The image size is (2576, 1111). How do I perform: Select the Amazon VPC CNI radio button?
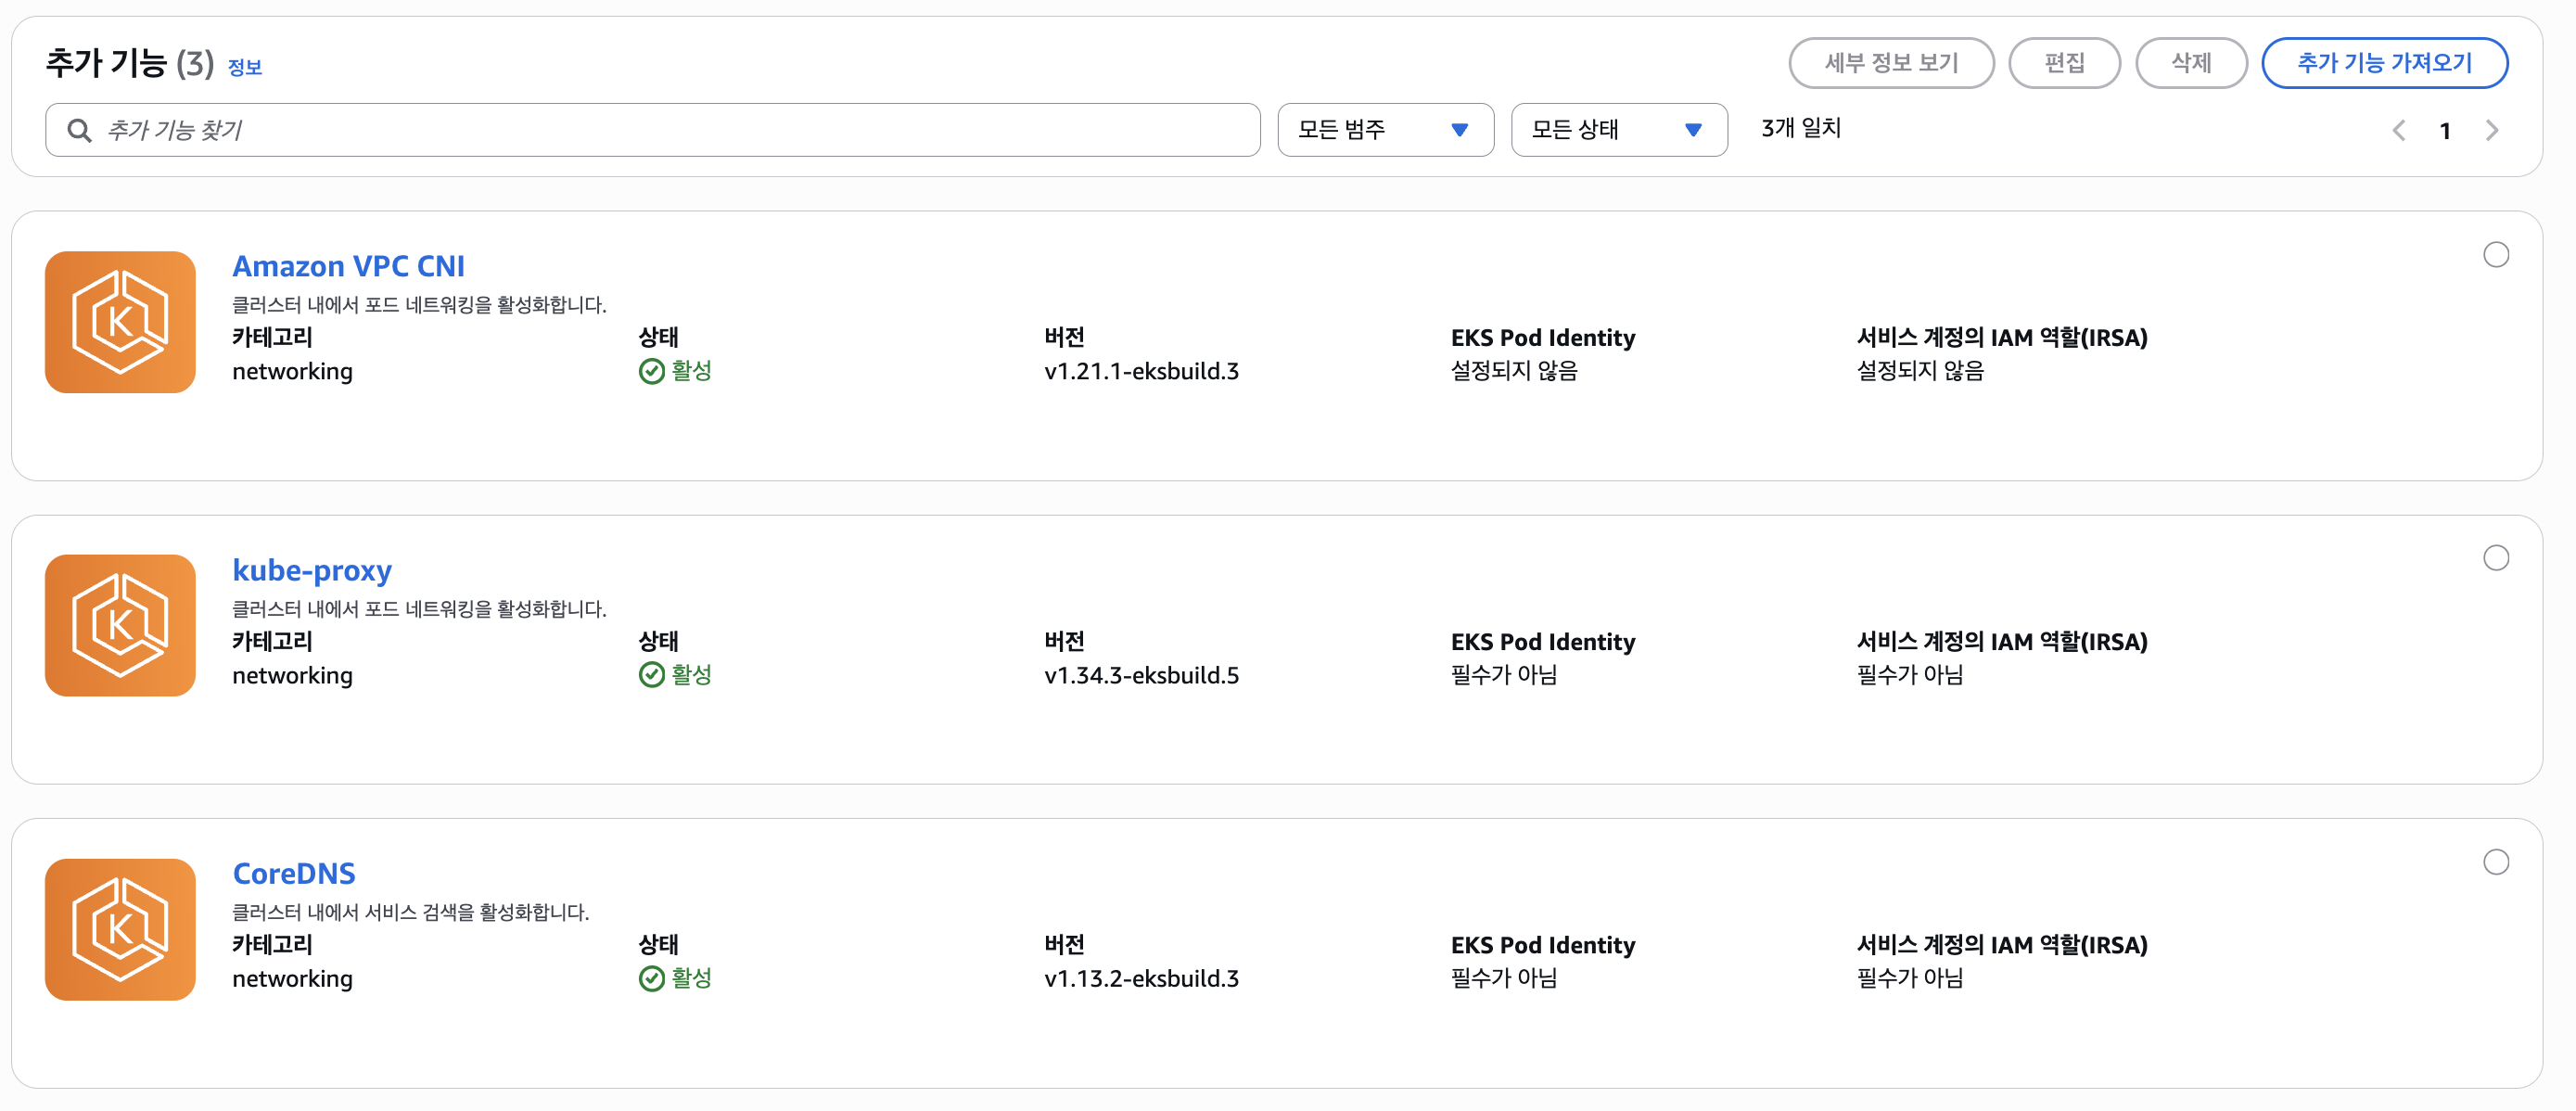[x=2495, y=255]
